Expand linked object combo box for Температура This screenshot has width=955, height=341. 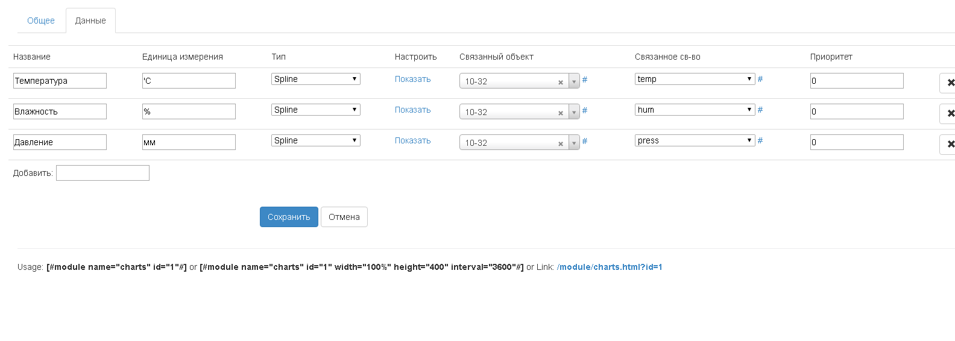click(574, 81)
